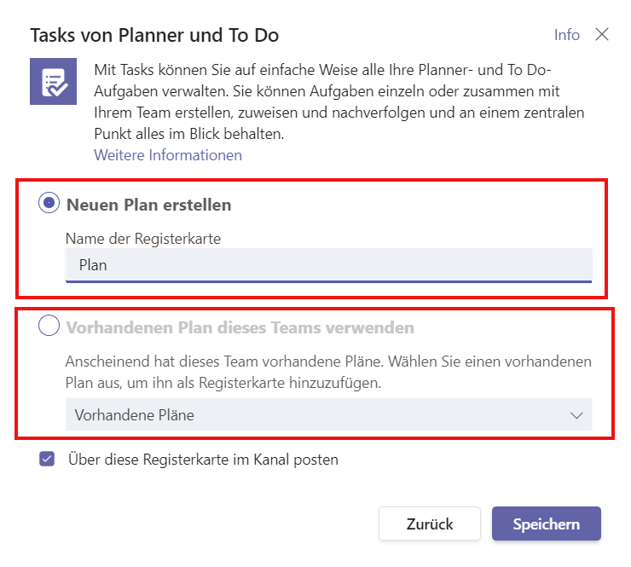Screen dimensions: 631x567
Task: Close the dialog with the X icon
Action: pyautogui.click(x=602, y=35)
